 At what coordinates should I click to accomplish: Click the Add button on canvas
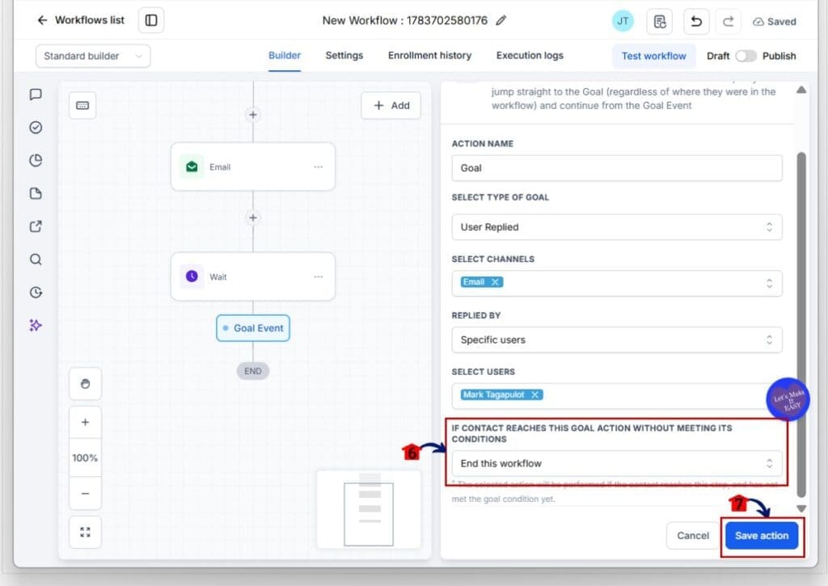[x=391, y=106]
